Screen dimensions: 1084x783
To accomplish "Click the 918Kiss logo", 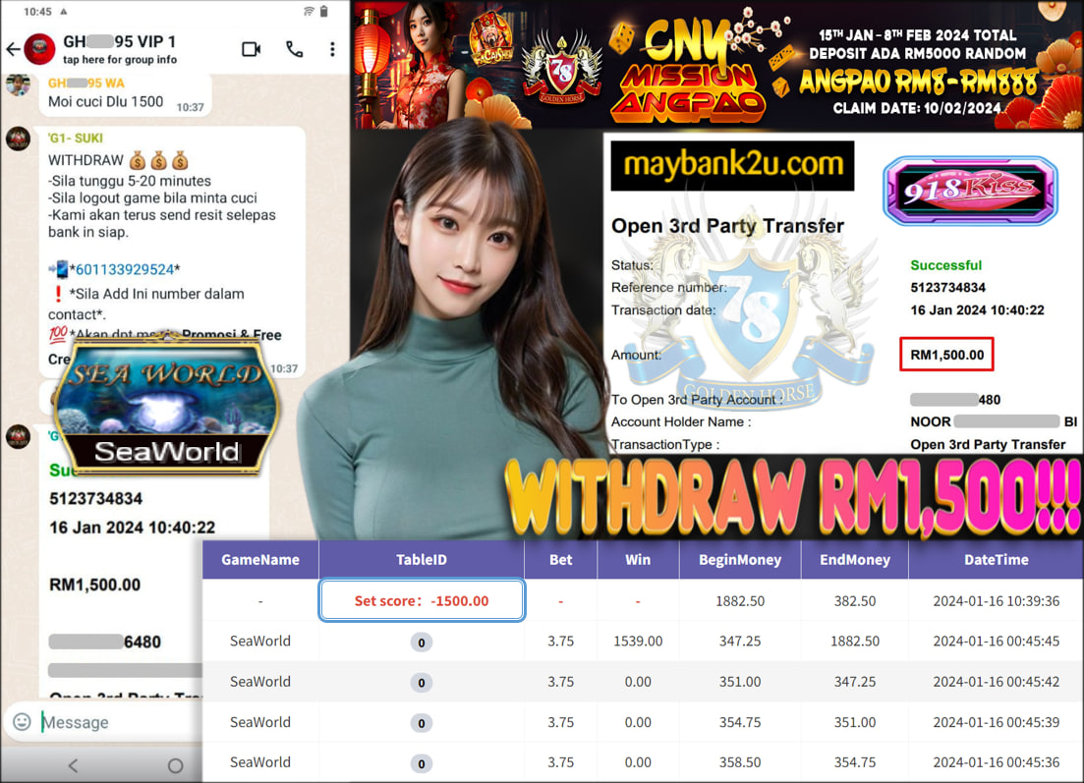I will pyautogui.click(x=971, y=190).
